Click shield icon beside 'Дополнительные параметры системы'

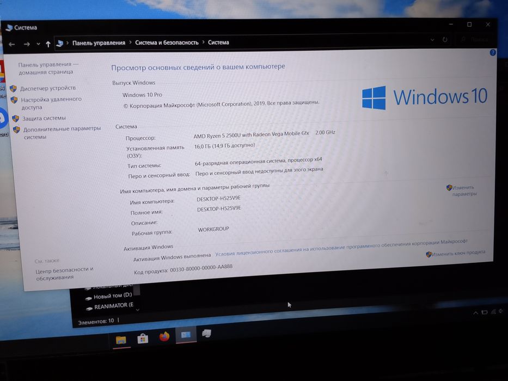(x=16, y=130)
